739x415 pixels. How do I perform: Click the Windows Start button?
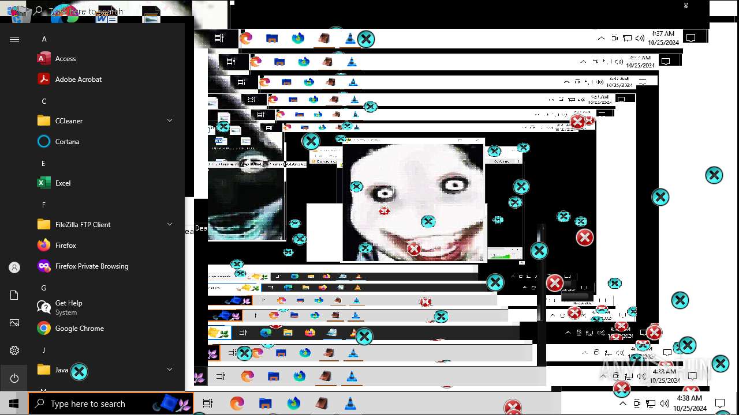[x=14, y=403]
